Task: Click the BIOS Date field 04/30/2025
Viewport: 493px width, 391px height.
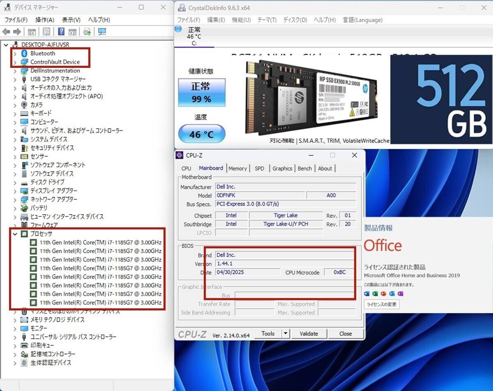Action: [248, 272]
